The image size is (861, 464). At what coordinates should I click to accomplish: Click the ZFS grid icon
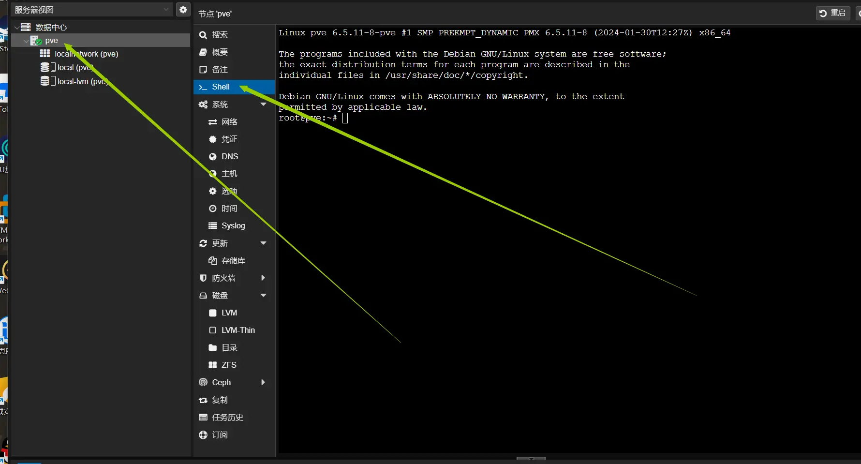point(212,365)
